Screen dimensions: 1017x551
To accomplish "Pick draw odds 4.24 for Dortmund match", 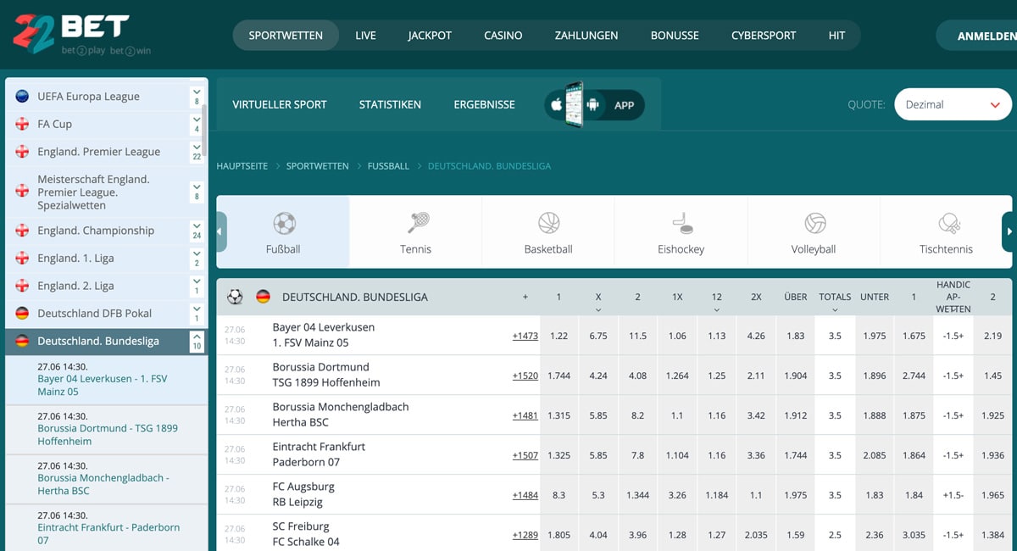I will coord(598,376).
